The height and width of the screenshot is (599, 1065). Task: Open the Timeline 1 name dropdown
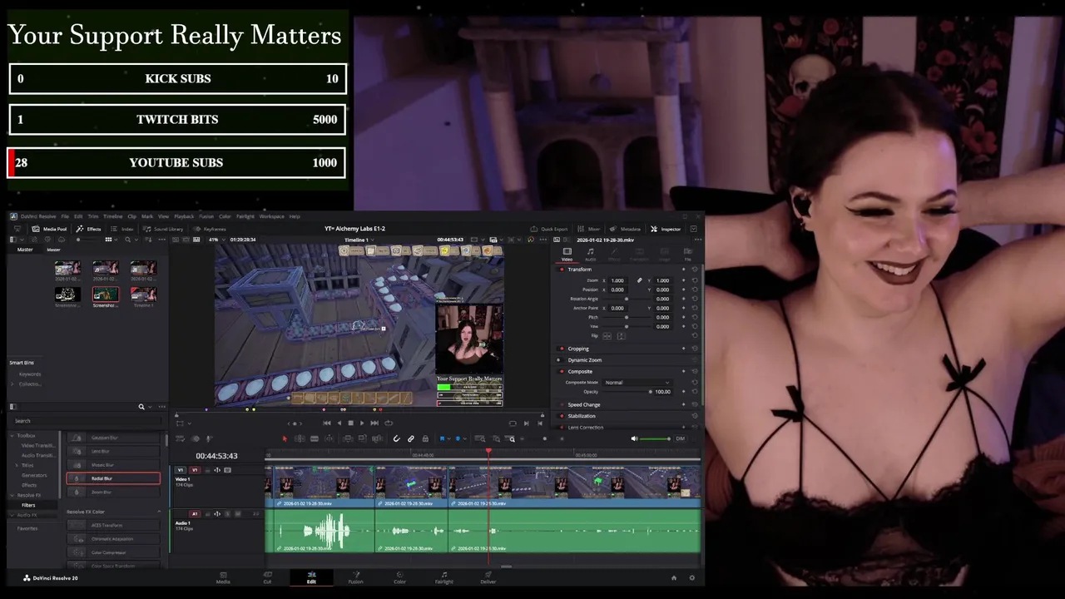click(x=359, y=240)
